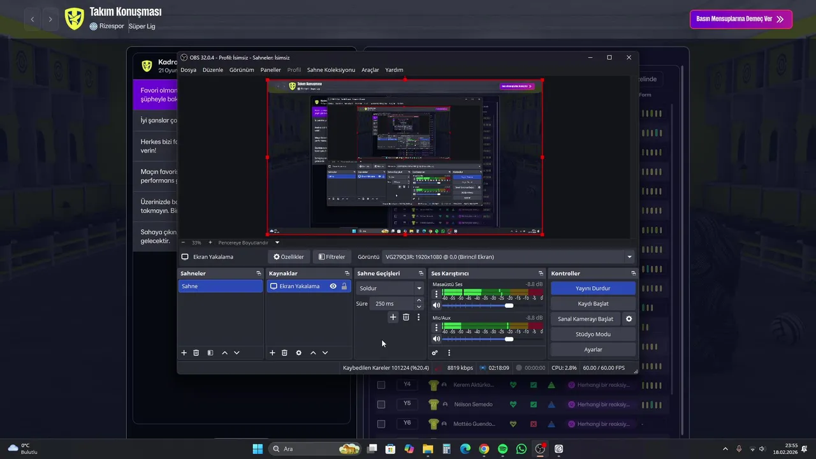Viewport: 816px width, 459px height.
Task: Open the Araçlar menu in OBS
Action: pyautogui.click(x=370, y=70)
